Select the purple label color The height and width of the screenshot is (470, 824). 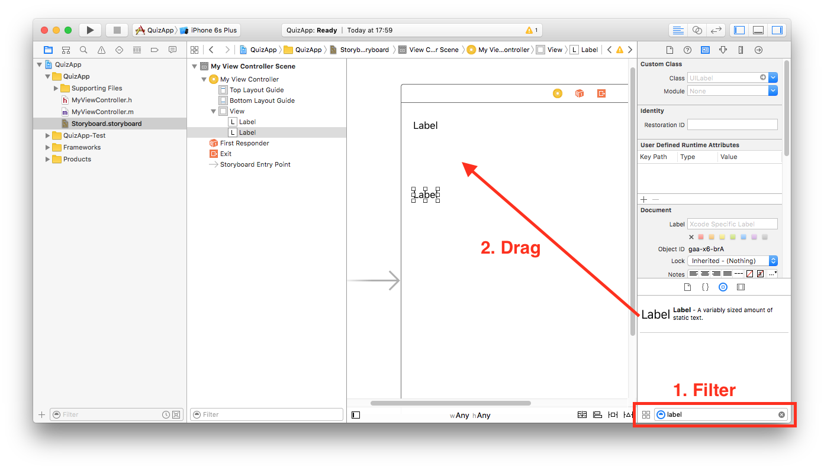coord(754,237)
